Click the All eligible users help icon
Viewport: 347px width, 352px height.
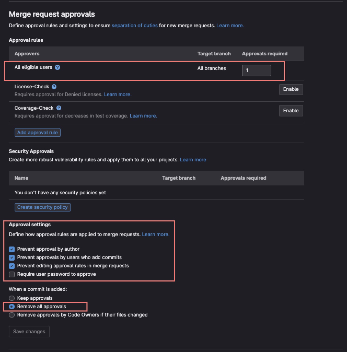click(x=57, y=67)
